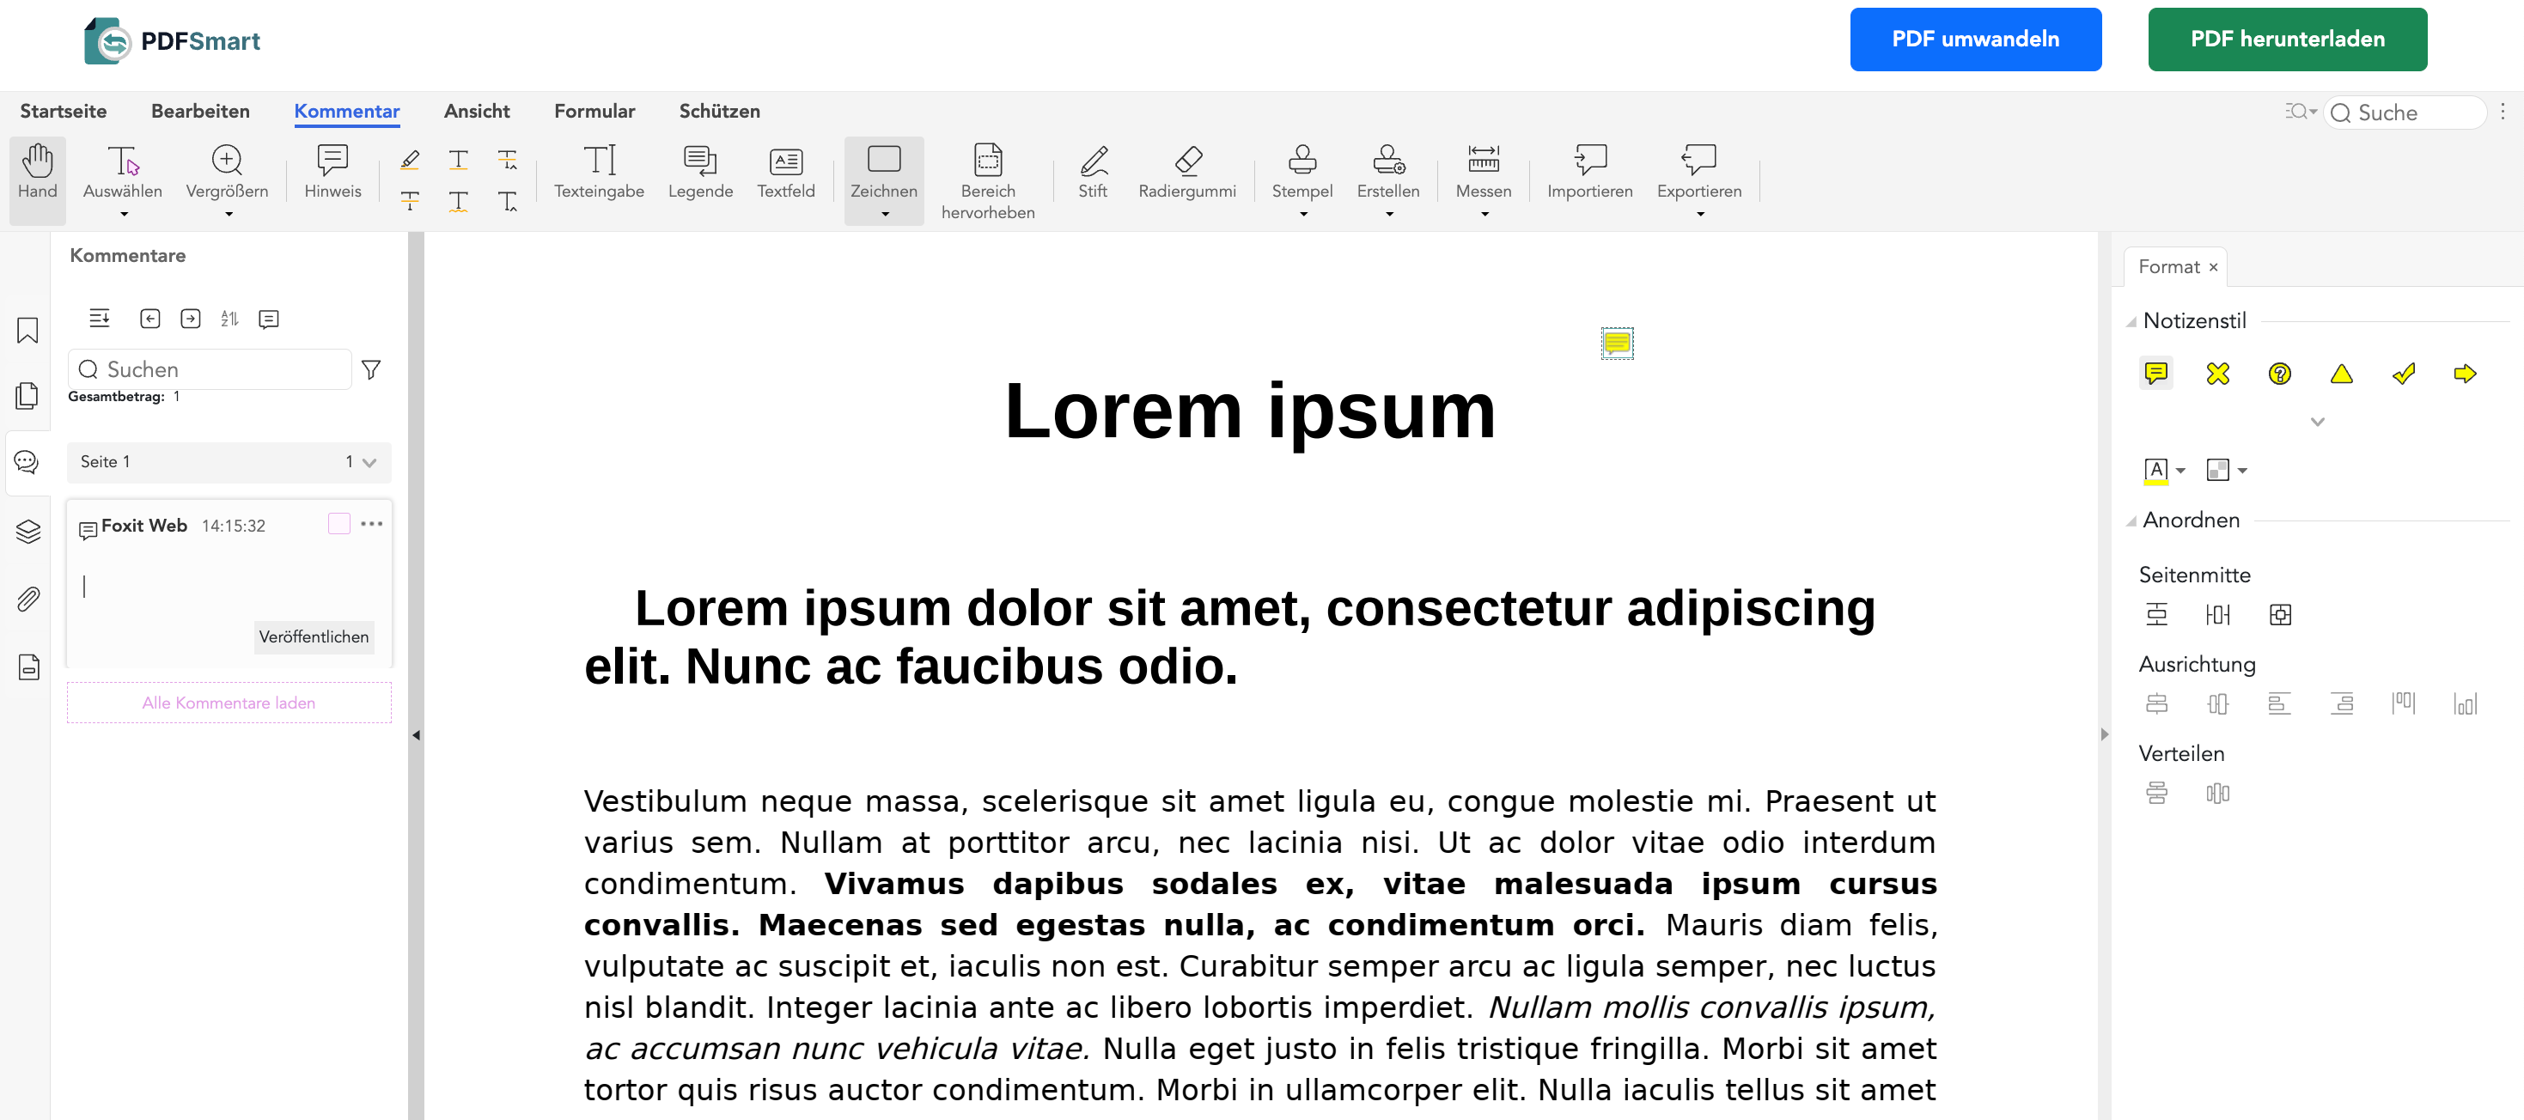Click the A-Z sort comments icon

point(229,319)
